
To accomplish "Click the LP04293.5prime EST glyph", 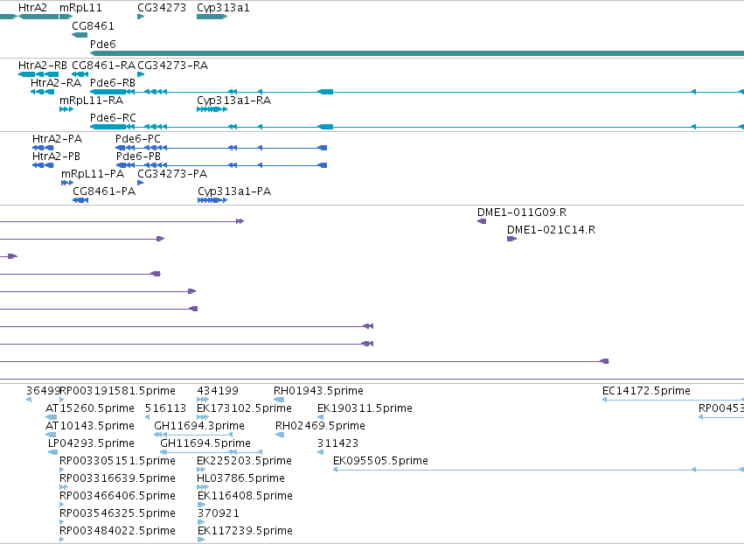I will [52, 452].
